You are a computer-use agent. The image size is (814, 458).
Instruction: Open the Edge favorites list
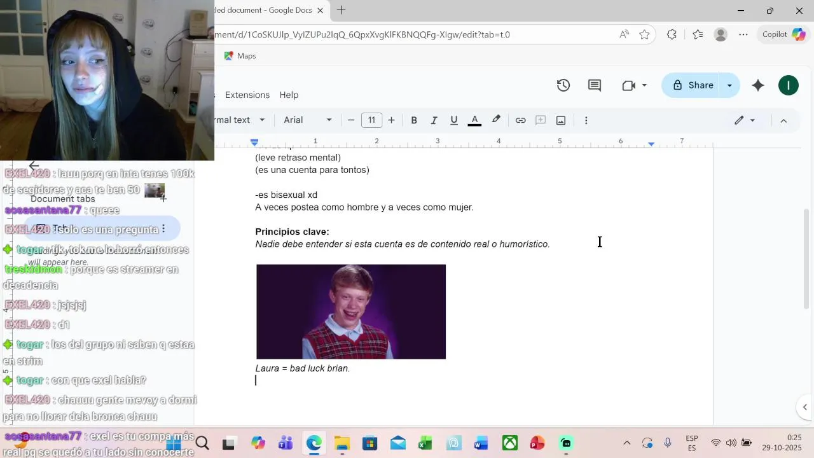coord(698,34)
